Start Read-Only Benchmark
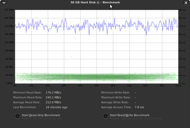Image resolution: width=190 pixels, height=128 pixels. coord(41,115)
